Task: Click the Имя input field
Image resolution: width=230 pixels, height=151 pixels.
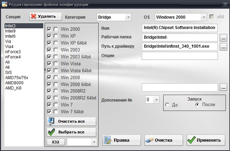Action: [180, 28]
